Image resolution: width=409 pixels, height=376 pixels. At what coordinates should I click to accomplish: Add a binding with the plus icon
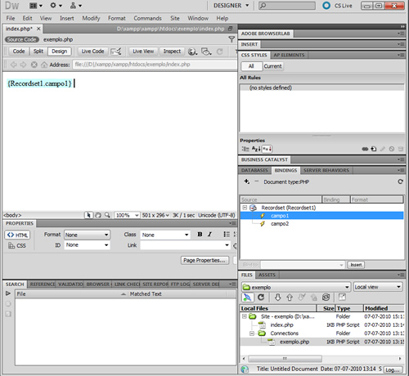tap(247, 181)
